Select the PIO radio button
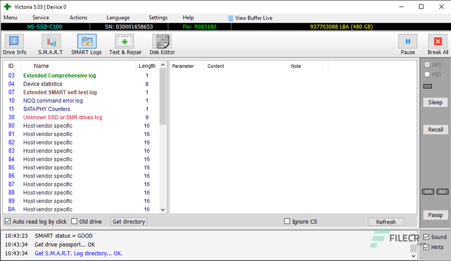Screen dimensions: 451x261 (427, 74)
